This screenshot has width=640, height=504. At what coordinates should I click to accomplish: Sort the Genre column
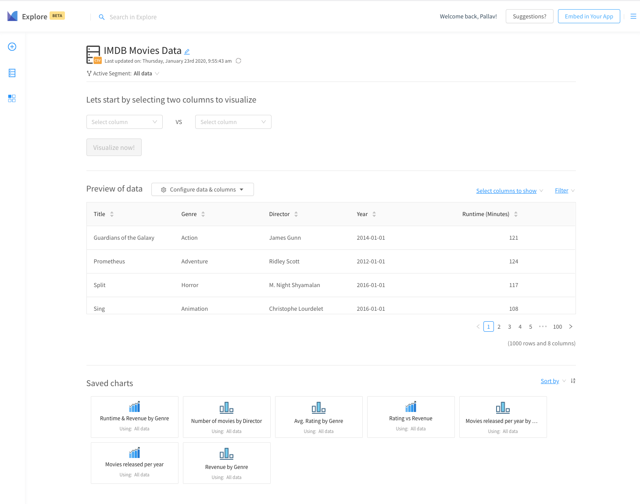(x=203, y=214)
